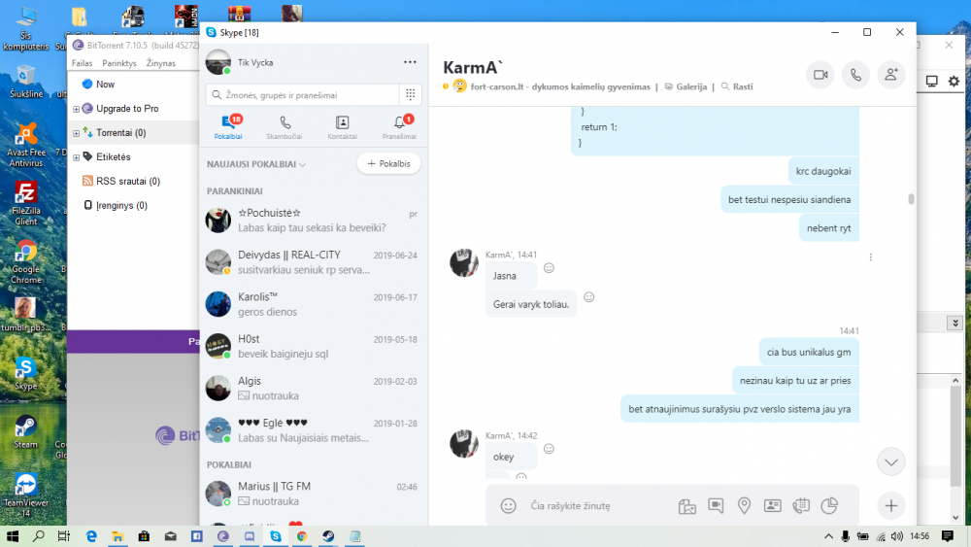Expand the Upgrade to Pro tree node

(76, 109)
